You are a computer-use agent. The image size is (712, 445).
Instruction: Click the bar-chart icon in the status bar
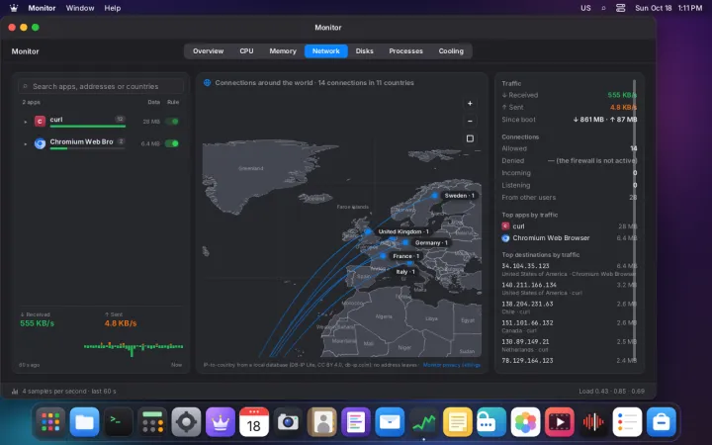(15, 391)
